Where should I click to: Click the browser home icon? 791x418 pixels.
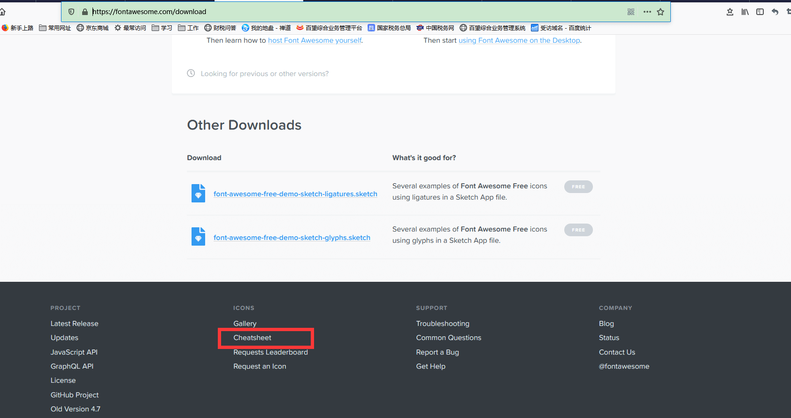pos(2,12)
